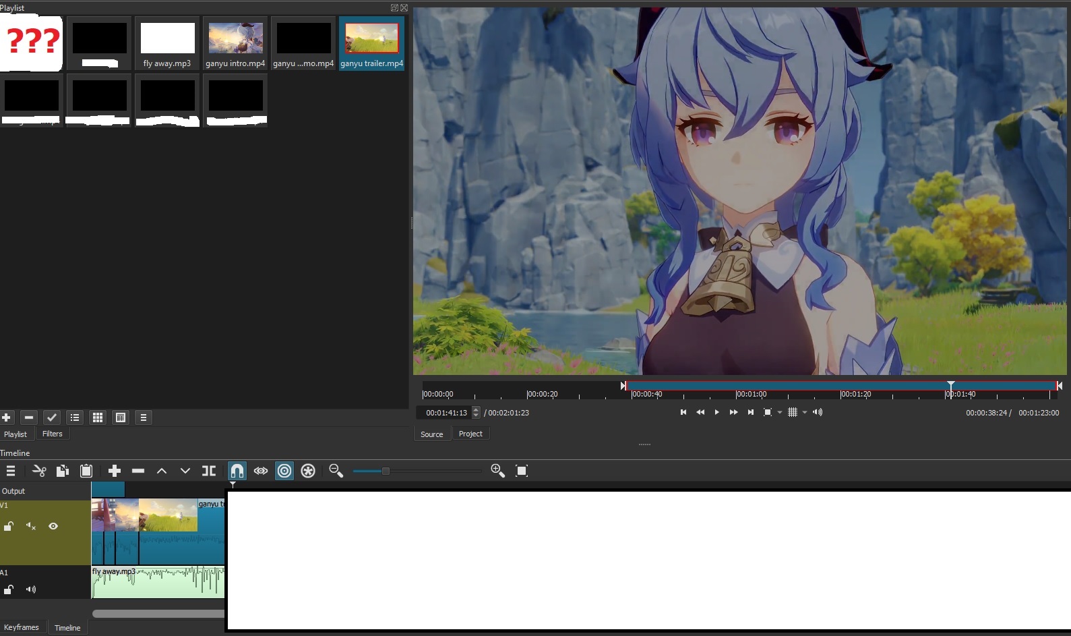Switch to the Project tab
The height and width of the screenshot is (636, 1071).
[x=470, y=434]
